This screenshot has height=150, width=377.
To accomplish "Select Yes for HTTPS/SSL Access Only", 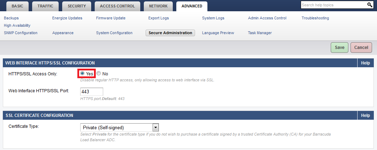I will tap(82, 74).
